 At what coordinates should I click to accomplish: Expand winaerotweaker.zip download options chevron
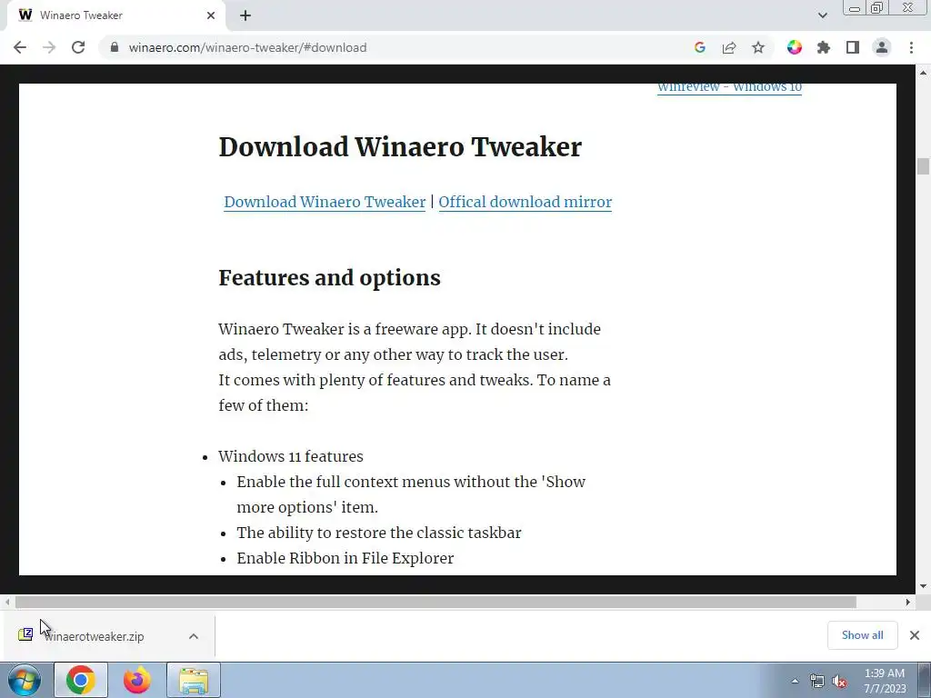(193, 636)
